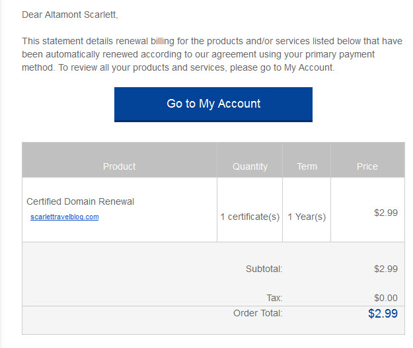
Task: Click the product row price $2.99
Action: [x=386, y=213]
